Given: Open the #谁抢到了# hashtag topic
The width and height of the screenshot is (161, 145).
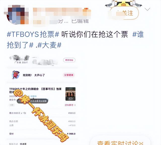Looking at the screenshot, I should [x=75, y=40].
